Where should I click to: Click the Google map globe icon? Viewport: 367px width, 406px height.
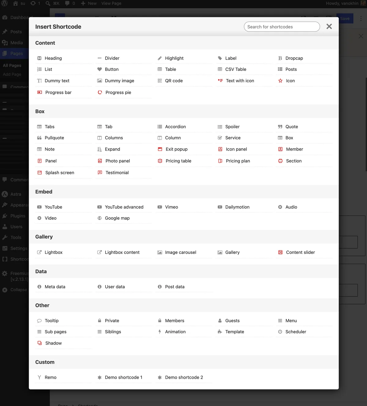click(99, 218)
